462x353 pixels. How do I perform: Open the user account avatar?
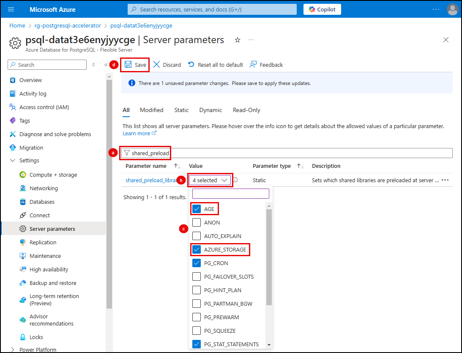[453, 9]
